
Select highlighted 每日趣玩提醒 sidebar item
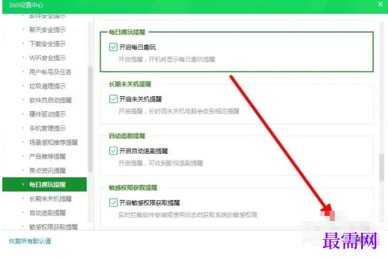coord(44,184)
